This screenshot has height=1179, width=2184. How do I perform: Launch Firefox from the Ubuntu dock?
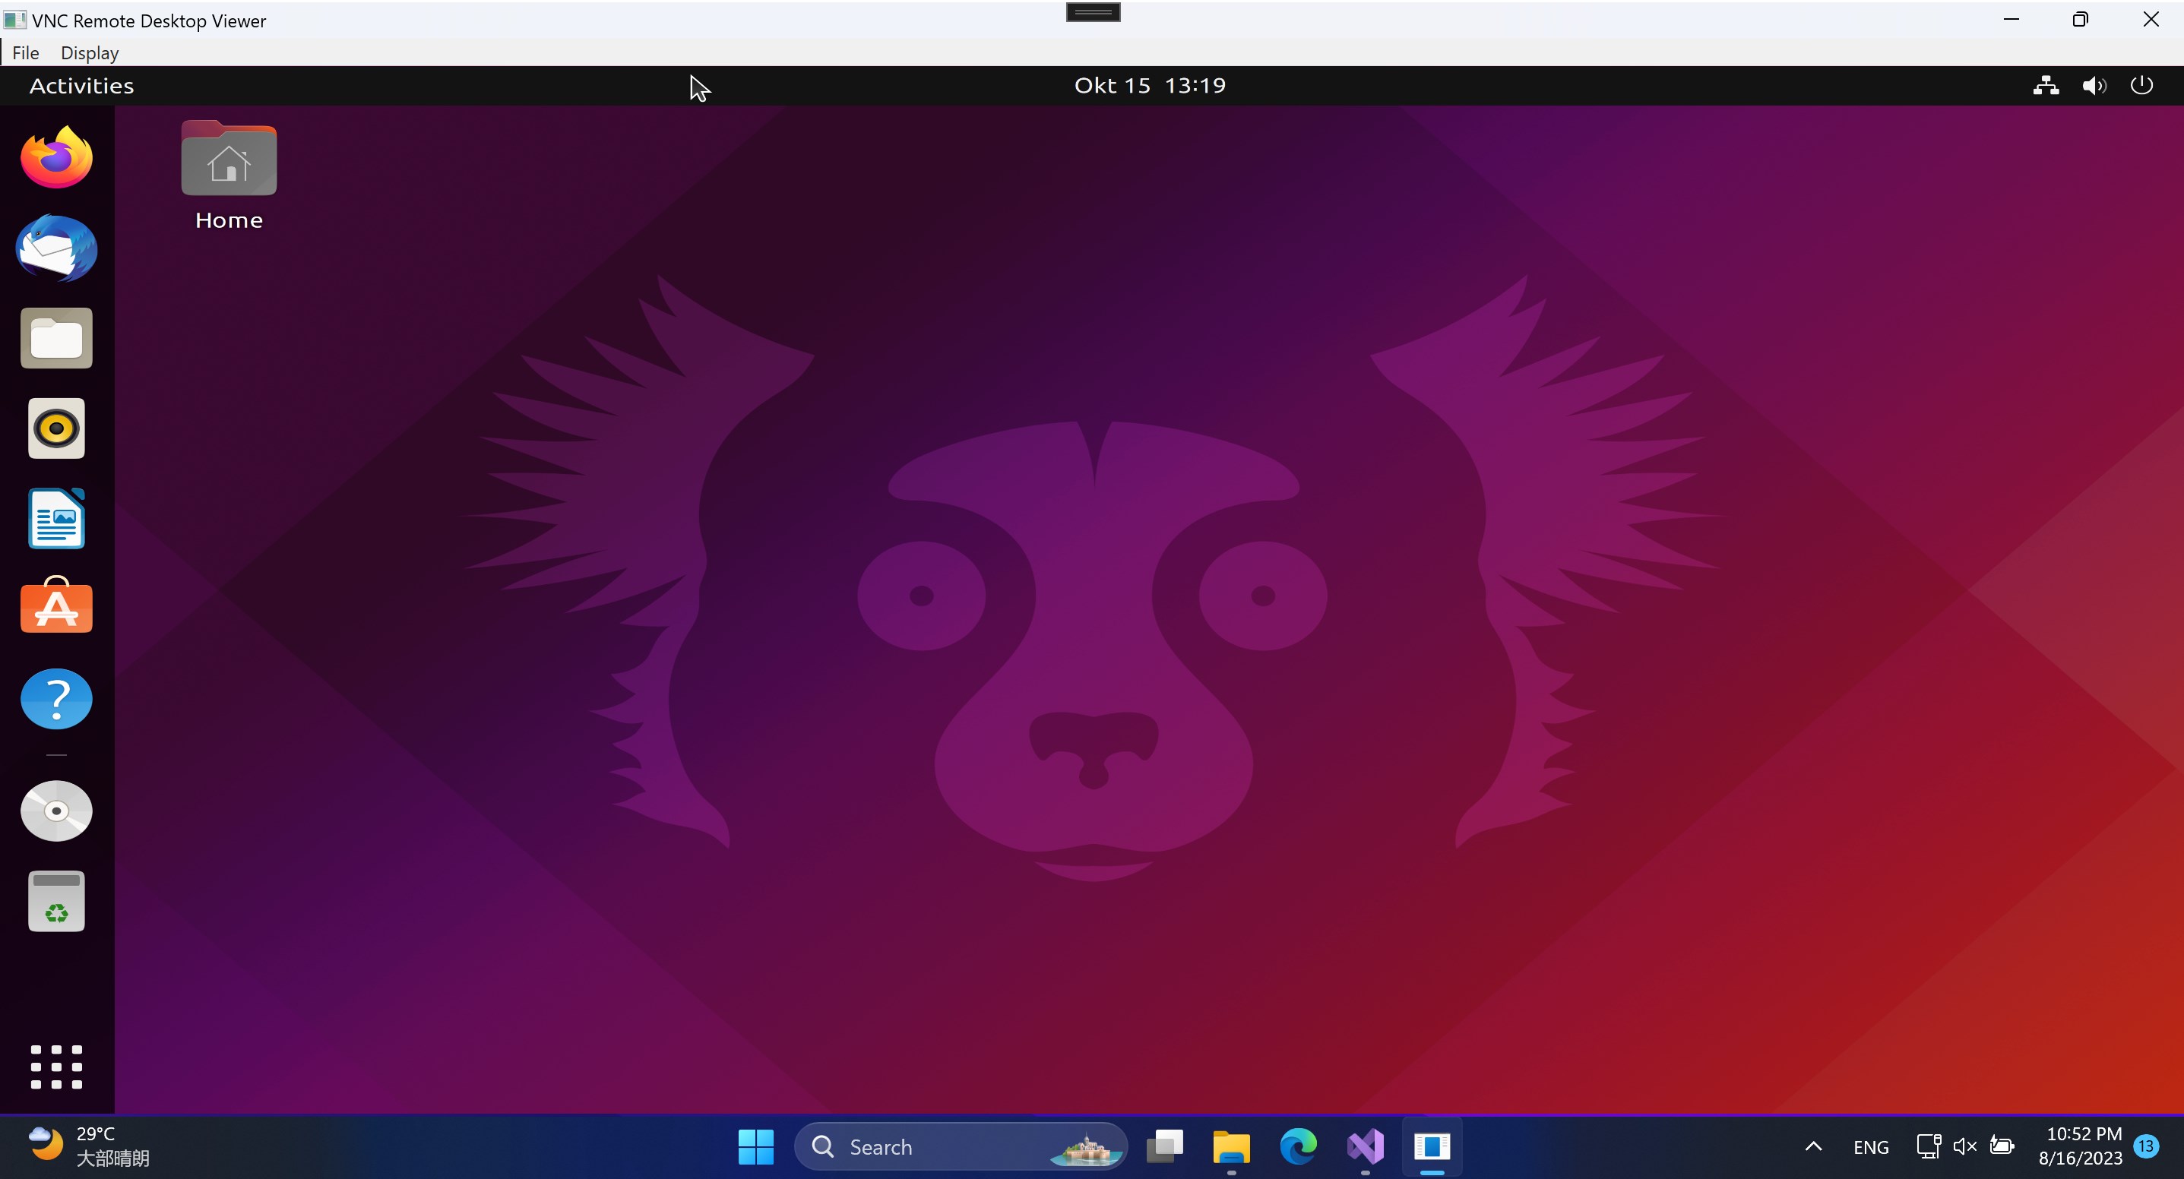pyautogui.click(x=56, y=158)
